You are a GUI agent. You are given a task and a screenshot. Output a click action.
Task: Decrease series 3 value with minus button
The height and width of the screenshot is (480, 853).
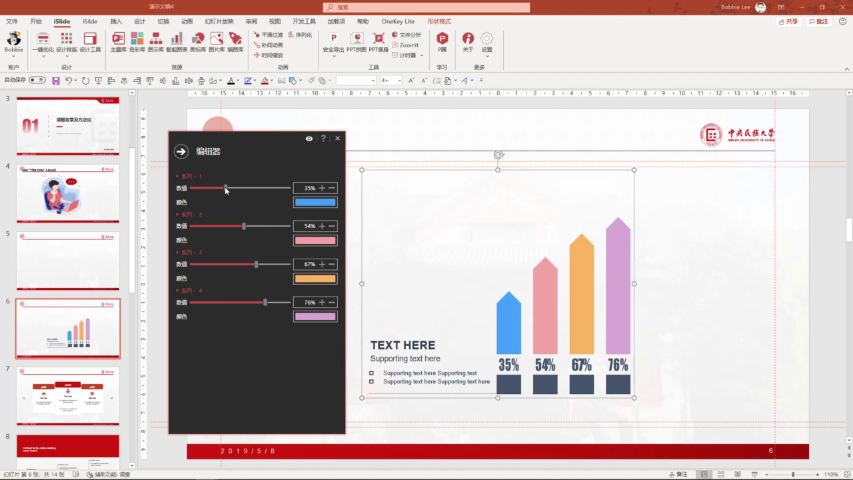click(x=332, y=264)
